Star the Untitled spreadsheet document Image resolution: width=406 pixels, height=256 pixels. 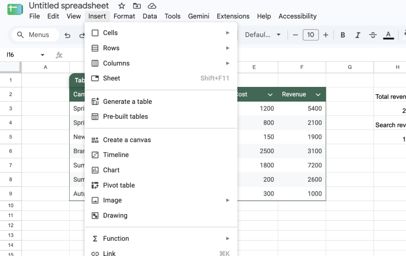click(122, 6)
